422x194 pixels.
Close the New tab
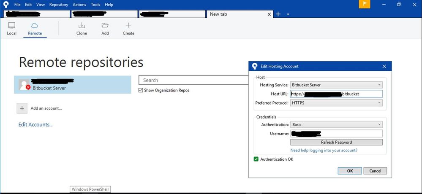pos(269,14)
